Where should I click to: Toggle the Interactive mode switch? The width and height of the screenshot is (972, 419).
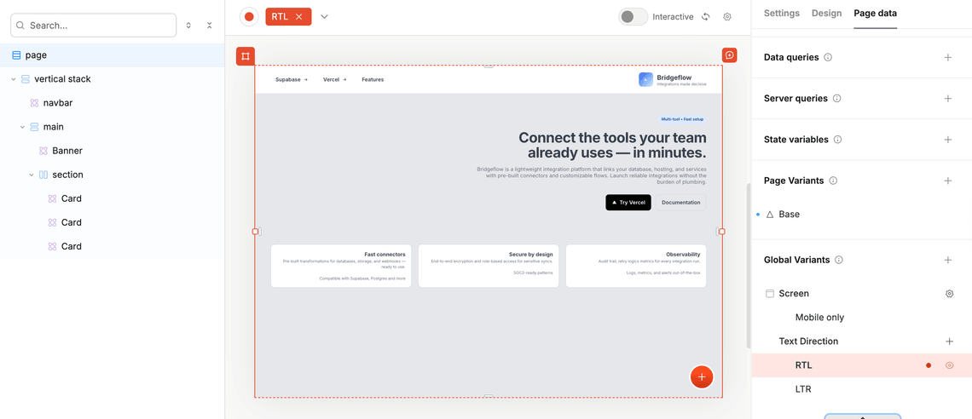[633, 16]
